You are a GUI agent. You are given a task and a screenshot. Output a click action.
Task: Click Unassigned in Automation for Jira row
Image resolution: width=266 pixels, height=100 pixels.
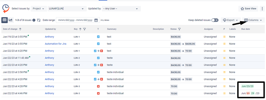[210, 44]
